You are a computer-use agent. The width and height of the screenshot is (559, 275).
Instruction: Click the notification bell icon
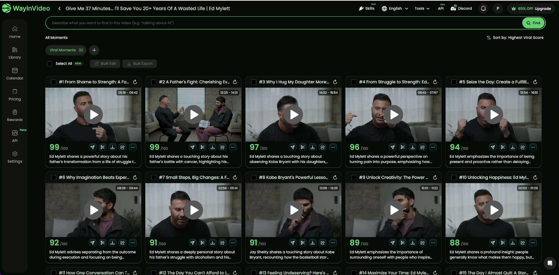[483, 8]
